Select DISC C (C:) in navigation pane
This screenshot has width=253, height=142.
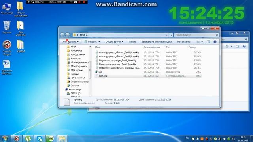pyautogui.click(x=76, y=93)
